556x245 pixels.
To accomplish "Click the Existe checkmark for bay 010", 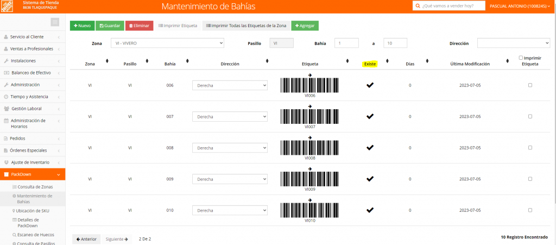I will point(370,210).
